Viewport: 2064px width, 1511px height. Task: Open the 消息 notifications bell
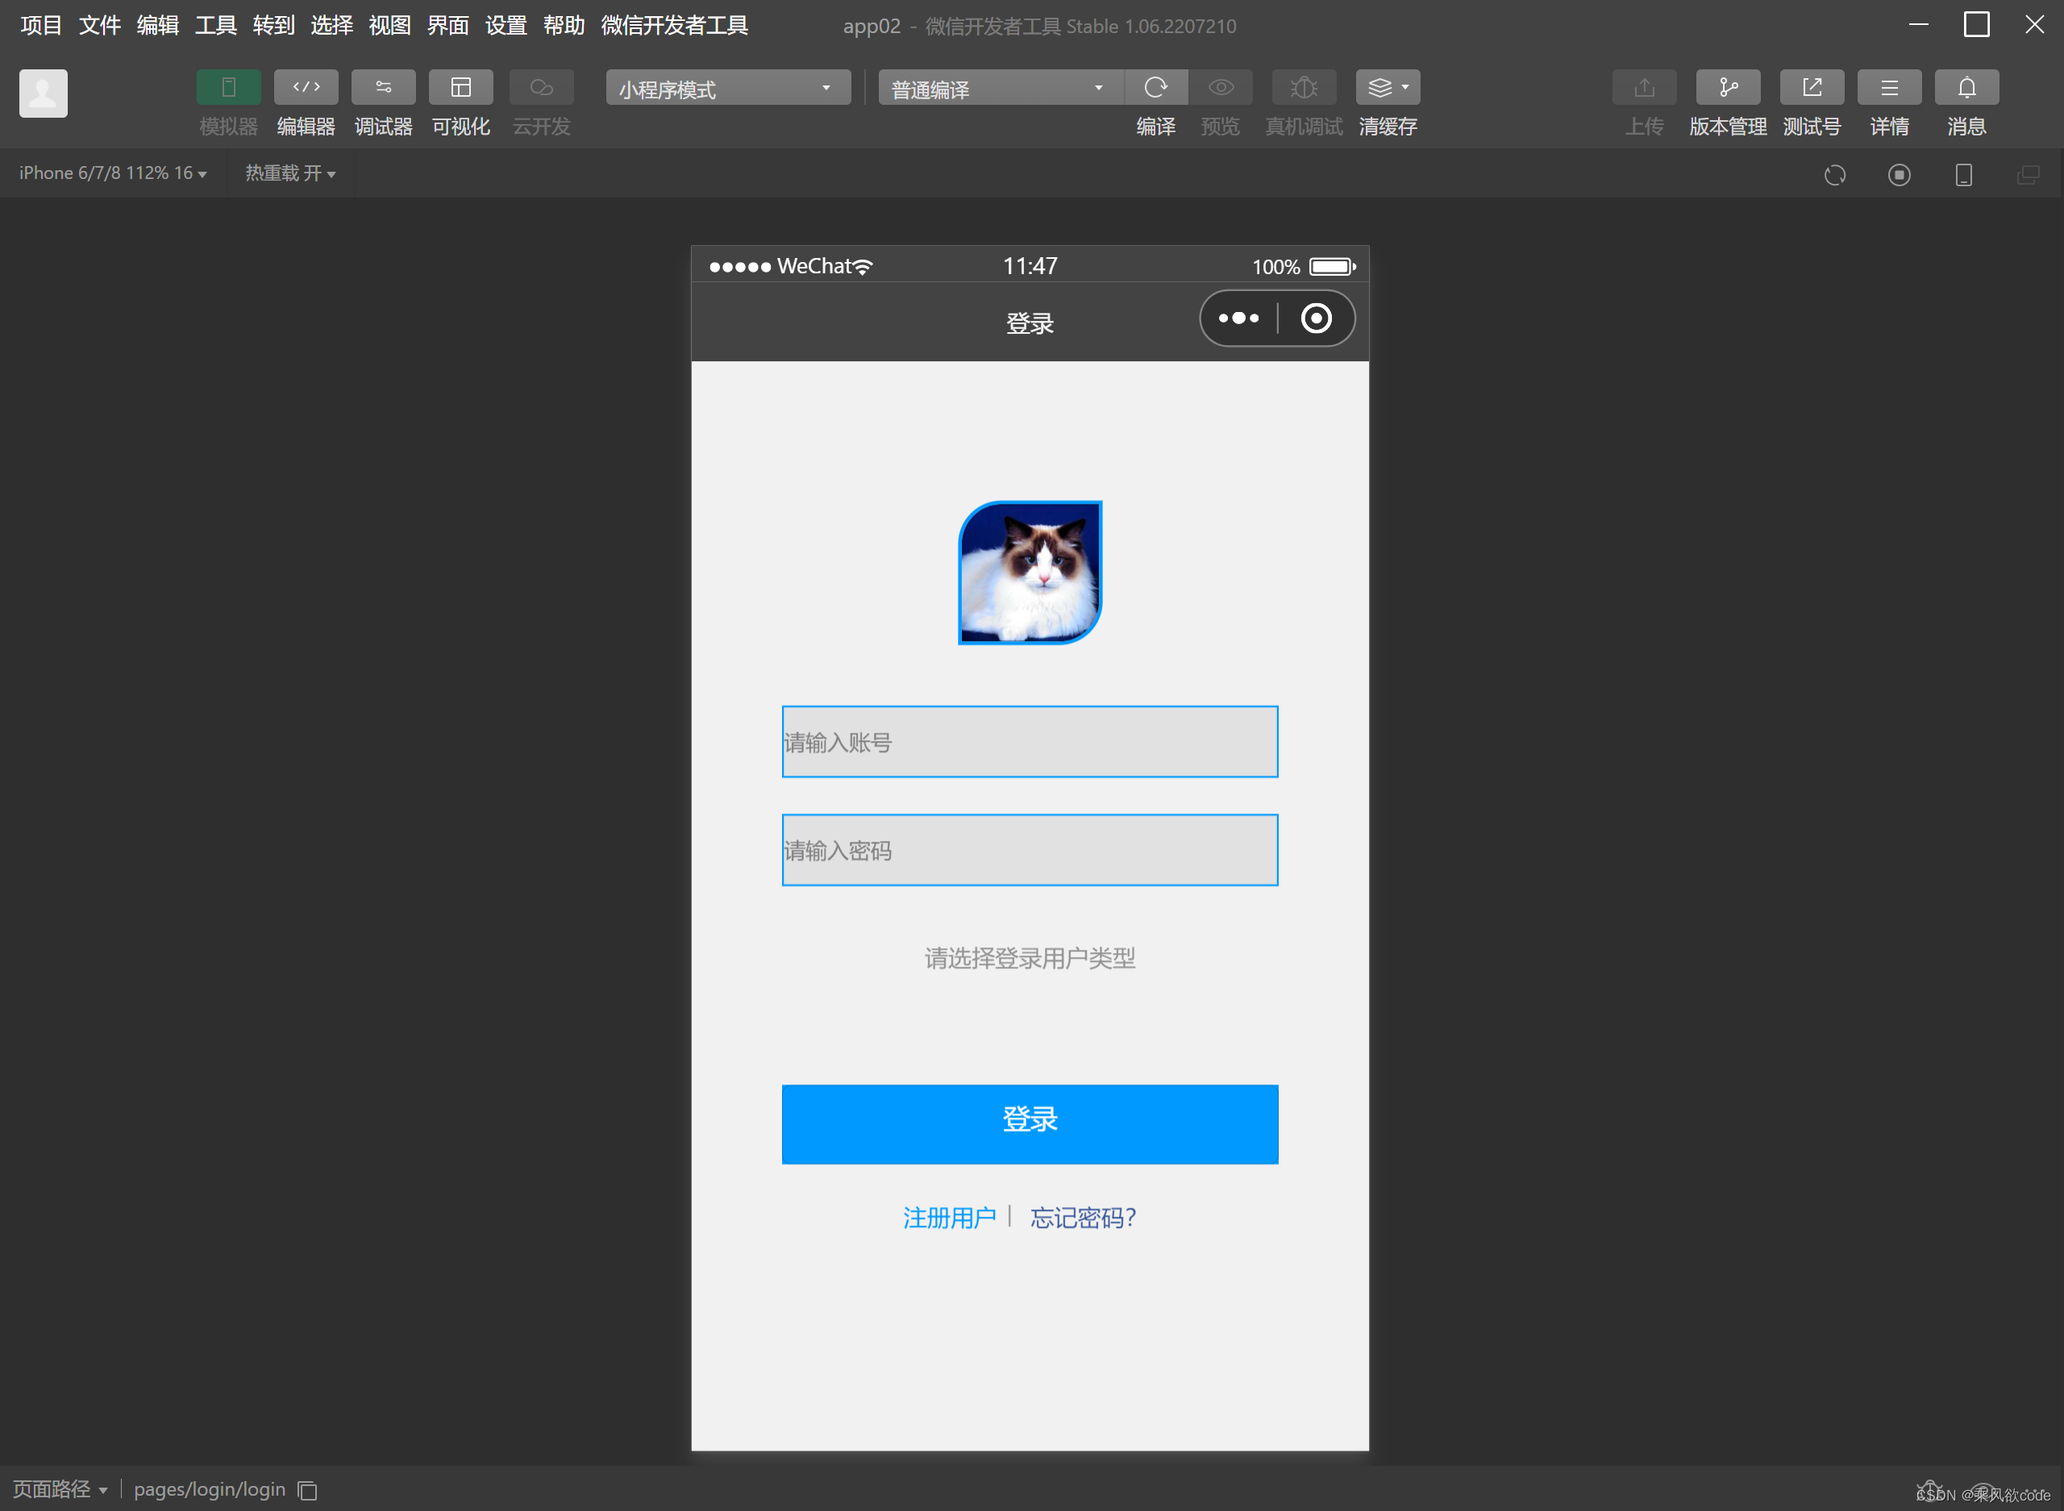pos(1966,87)
